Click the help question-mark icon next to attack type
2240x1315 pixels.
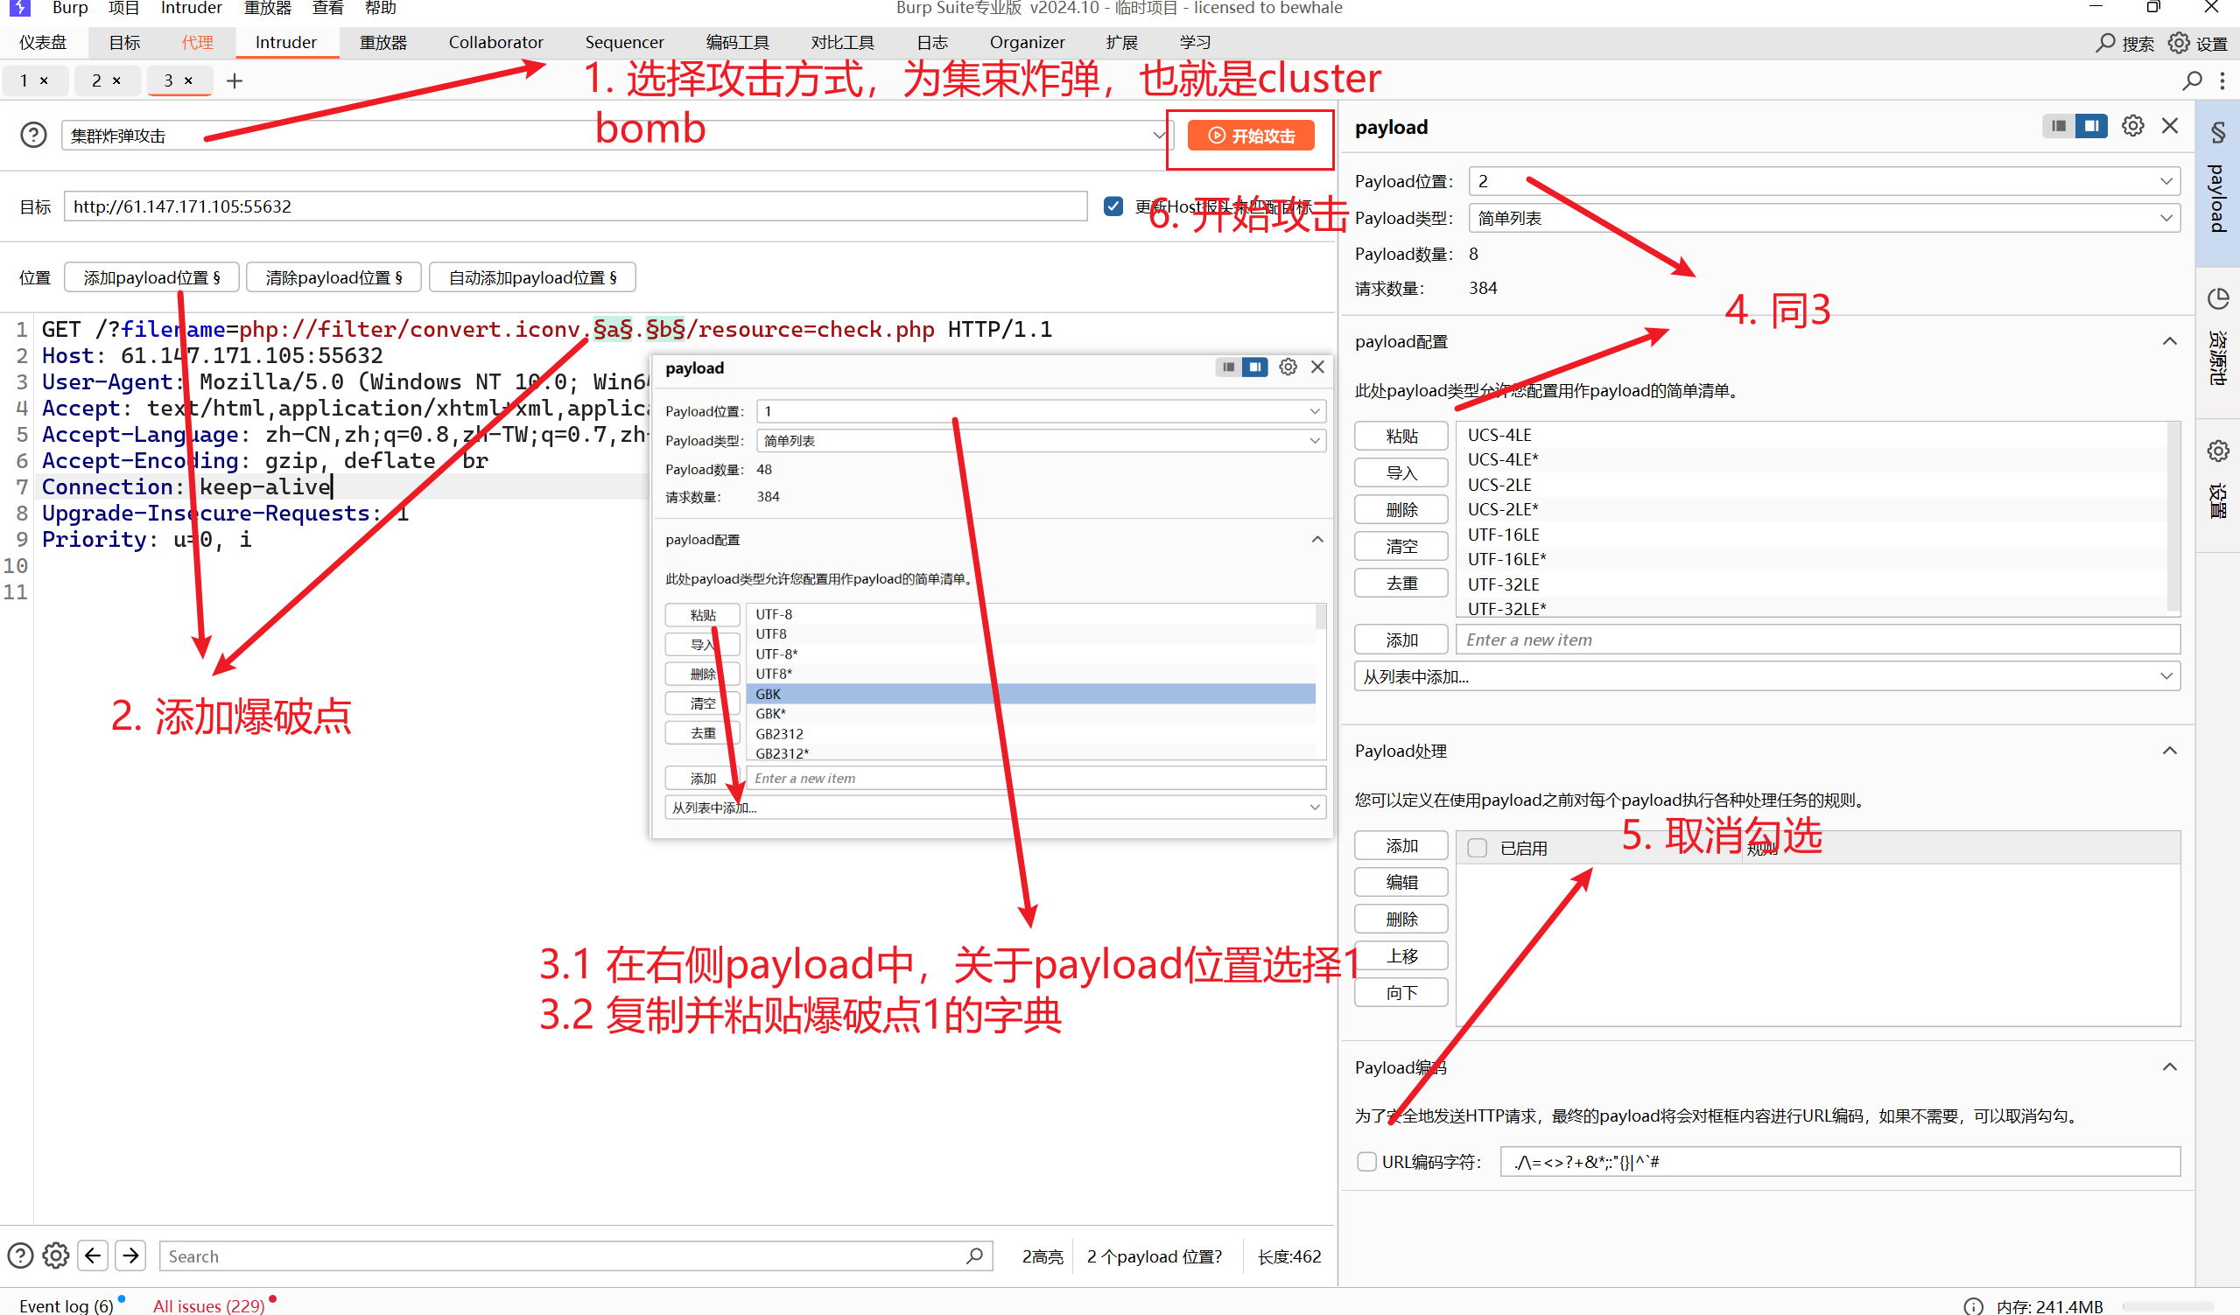tap(33, 134)
